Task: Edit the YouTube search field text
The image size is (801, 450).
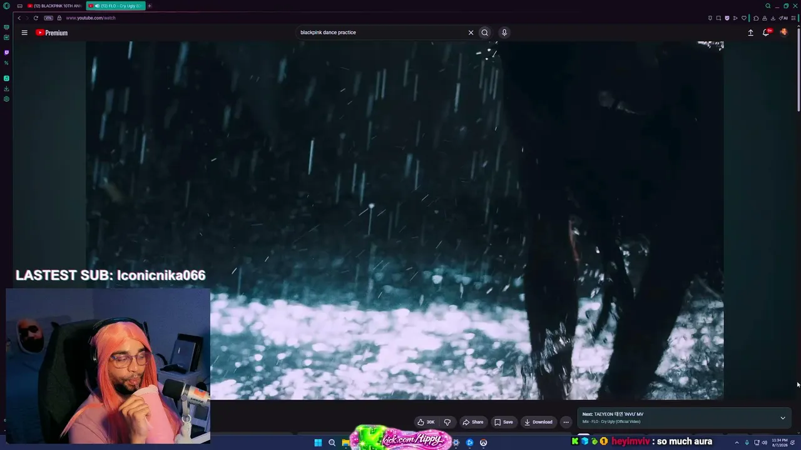Action: [382, 32]
